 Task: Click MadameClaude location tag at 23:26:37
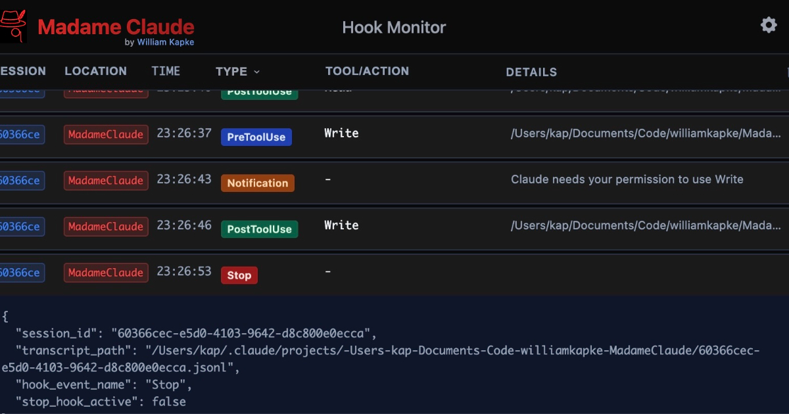click(106, 135)
